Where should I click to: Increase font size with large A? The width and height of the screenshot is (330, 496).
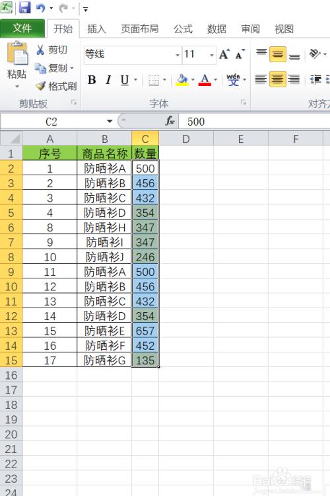pyautogui.click(x=224, y=54)
